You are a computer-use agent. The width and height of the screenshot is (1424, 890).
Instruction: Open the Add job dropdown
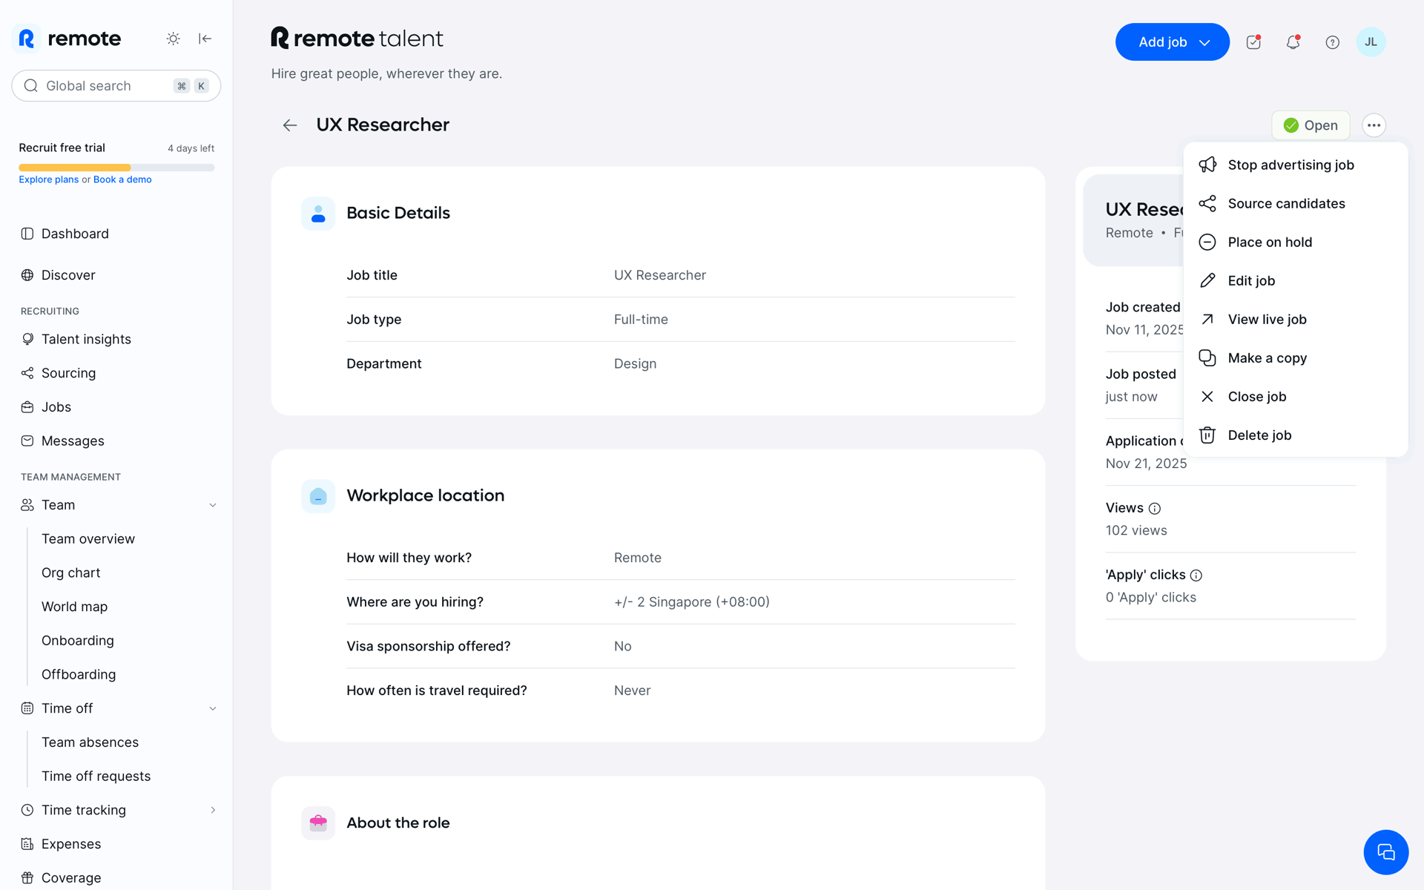point(1173,42)
